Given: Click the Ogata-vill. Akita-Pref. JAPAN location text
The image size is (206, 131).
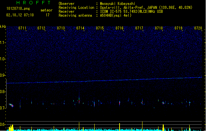Looking at the screenshot, I should coord(146,8).
